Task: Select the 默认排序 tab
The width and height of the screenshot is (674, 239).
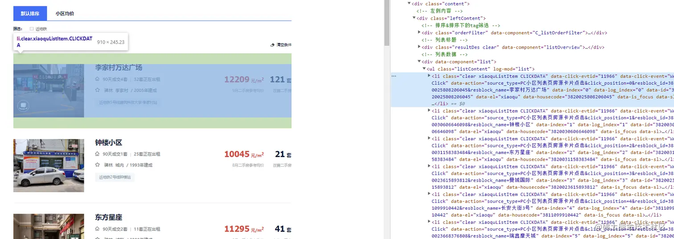Action: click(x=30, y=13)
